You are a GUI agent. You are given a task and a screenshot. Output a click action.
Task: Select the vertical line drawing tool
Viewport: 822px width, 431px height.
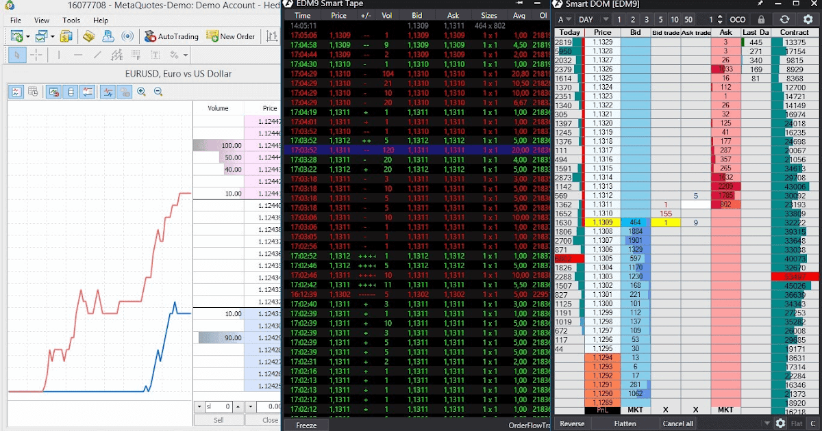click(x=59, y=55)
